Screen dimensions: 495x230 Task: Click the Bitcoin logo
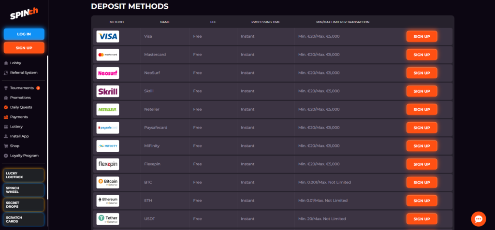pyautogui.click(x=108, y=182)
